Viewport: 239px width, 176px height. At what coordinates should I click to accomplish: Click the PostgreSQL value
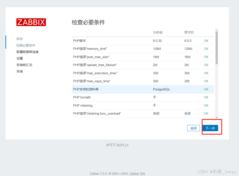161,89
